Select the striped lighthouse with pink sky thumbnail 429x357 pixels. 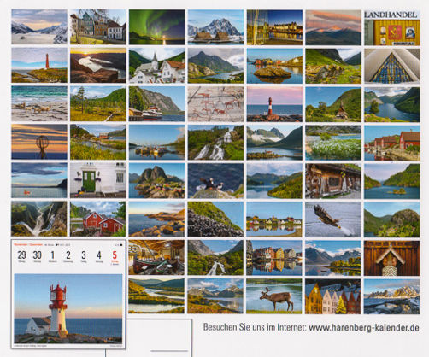[x=274, y=104]
